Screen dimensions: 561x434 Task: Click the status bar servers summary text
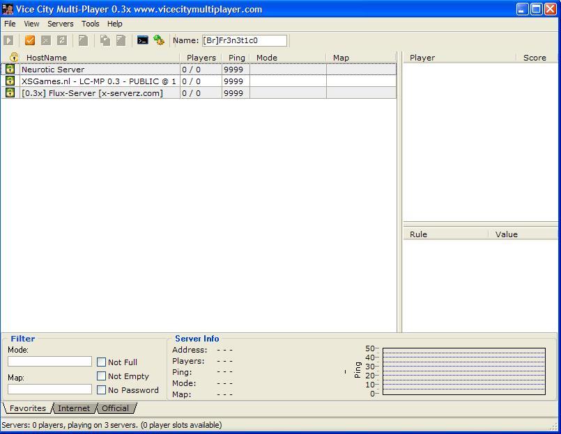[112, 425]
